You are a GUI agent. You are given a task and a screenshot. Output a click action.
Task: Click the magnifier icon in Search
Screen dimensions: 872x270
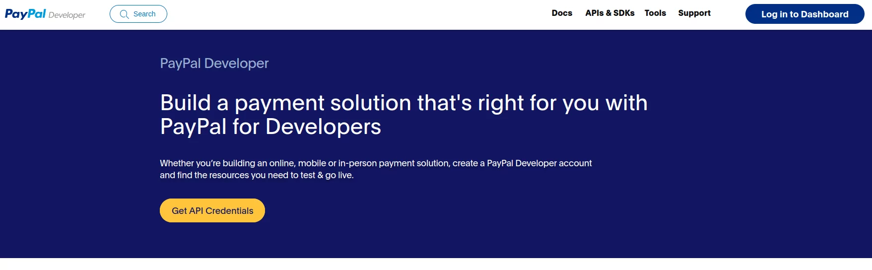pyautogui.click(x=124, y=14)
